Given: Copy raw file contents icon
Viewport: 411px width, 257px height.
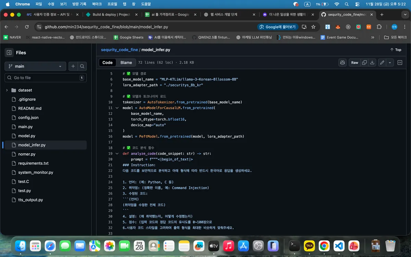Looking at the screenshot, I should tap(364, 62).
